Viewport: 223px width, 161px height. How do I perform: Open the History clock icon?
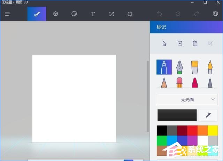pyautogui.click(x=178, y=14)
